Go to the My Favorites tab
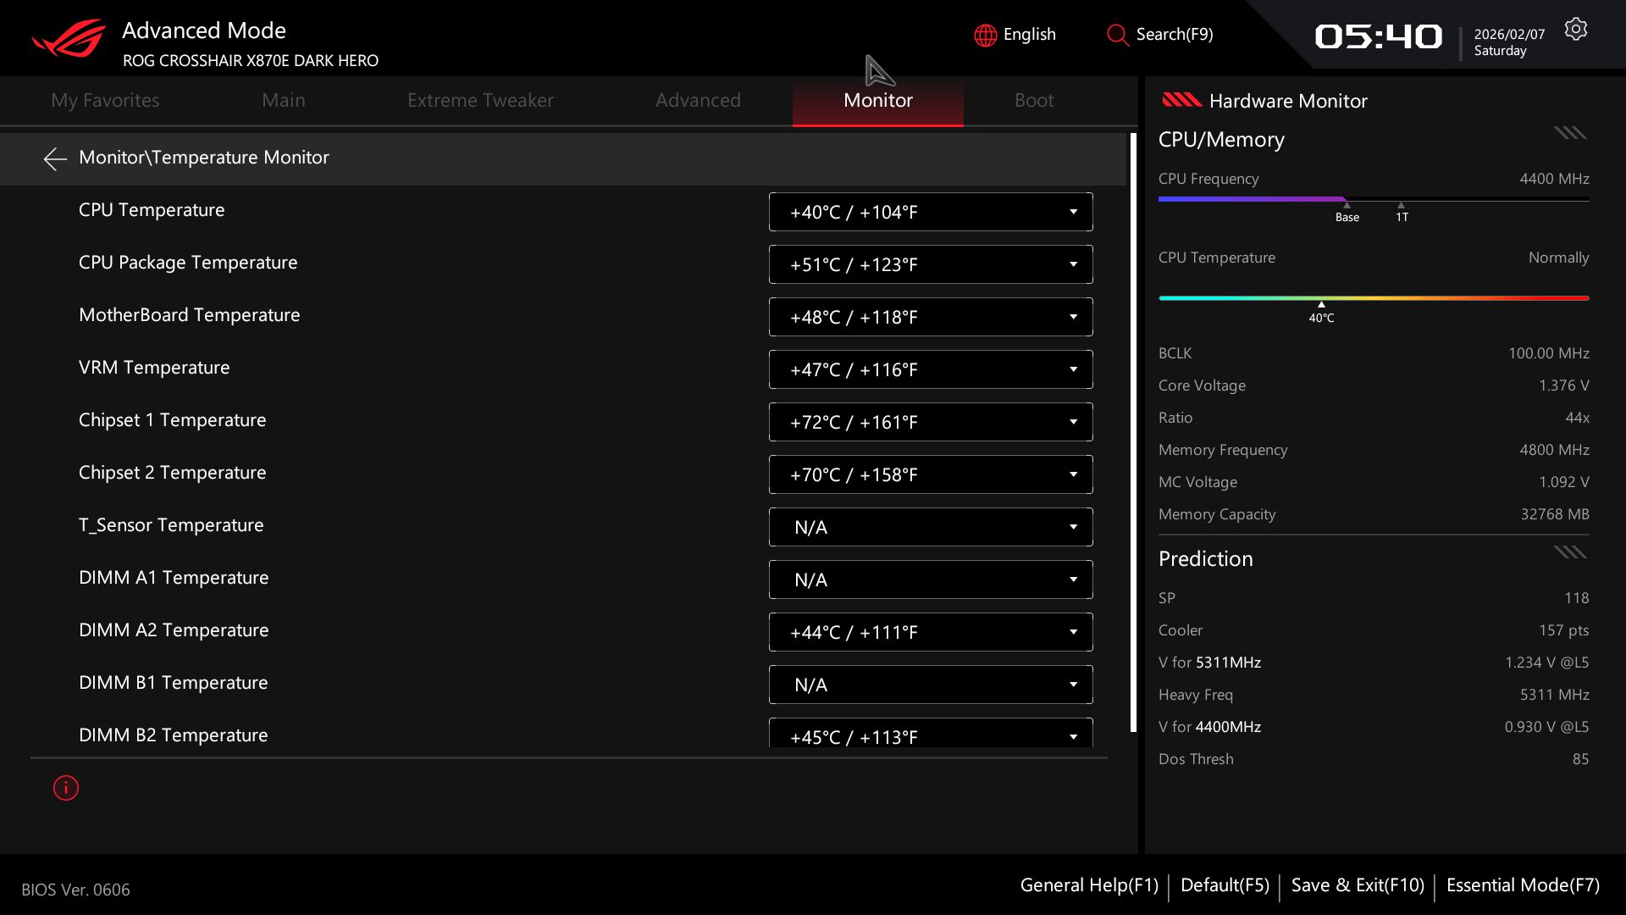Image resolution: width=1626 pixels, height=915 pixels. point(105,100)
